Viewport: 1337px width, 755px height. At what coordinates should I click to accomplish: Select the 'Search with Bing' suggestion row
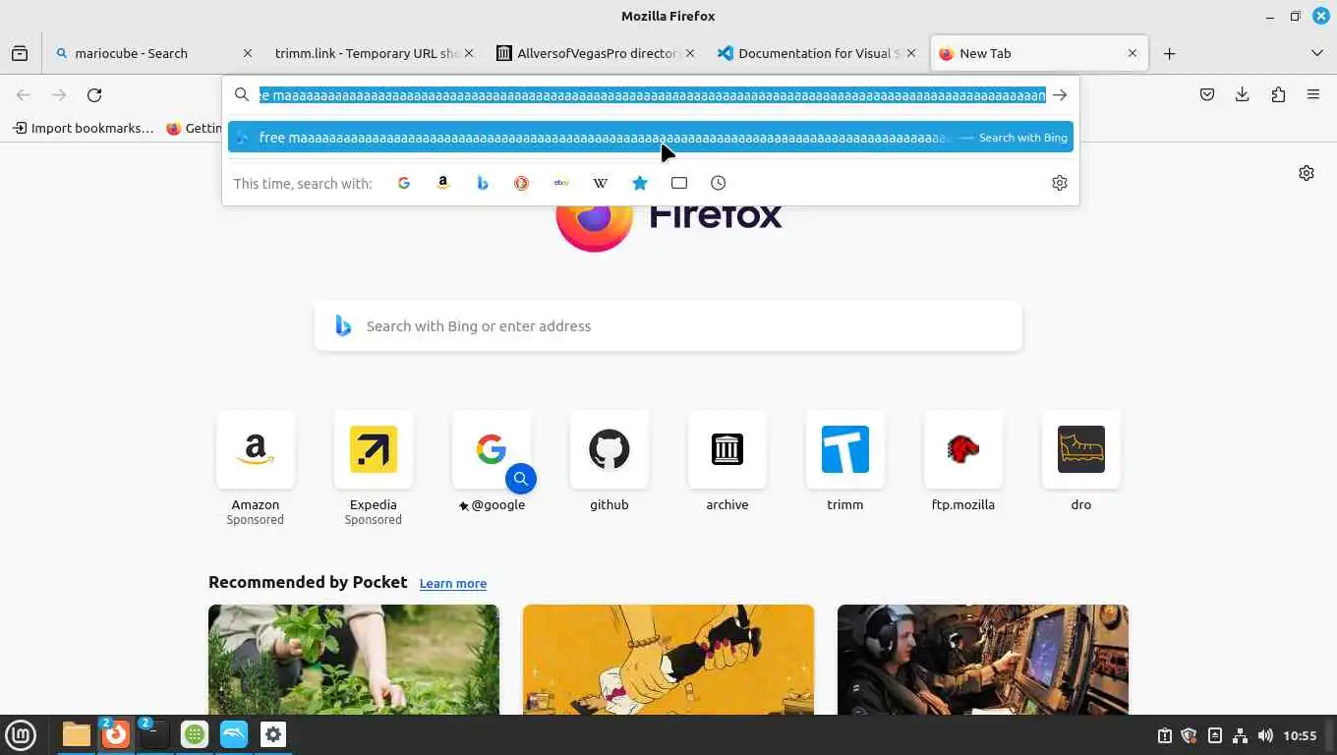click(651, 138)
